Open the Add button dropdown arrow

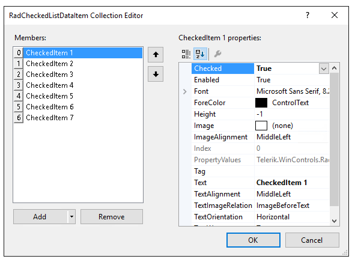71,217
